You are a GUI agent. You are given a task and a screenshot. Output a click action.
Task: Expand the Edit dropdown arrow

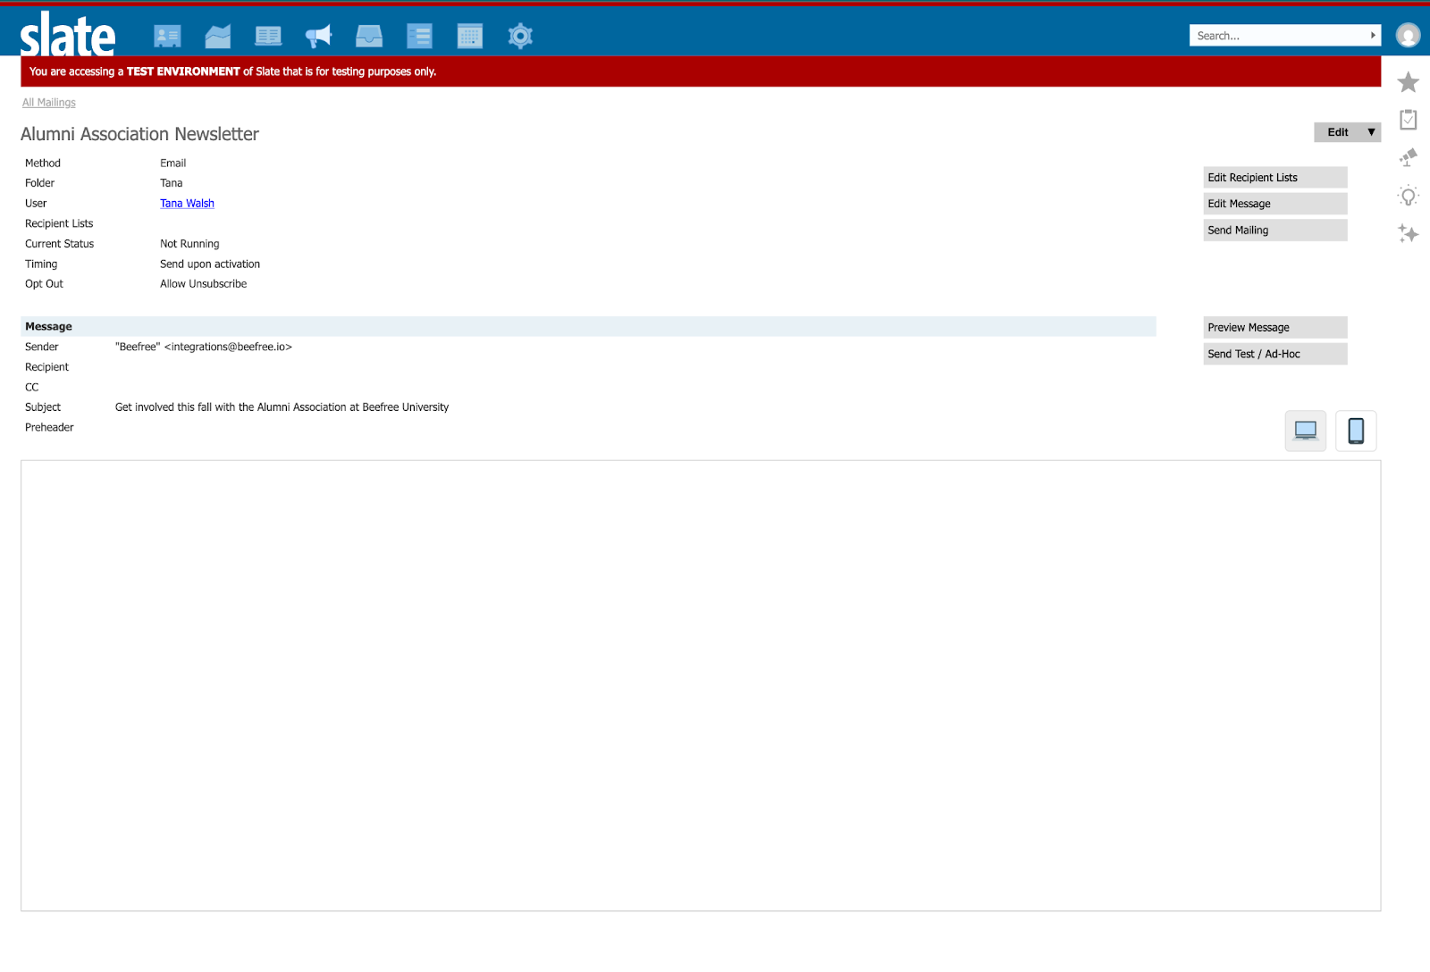tap(1371, 132)
